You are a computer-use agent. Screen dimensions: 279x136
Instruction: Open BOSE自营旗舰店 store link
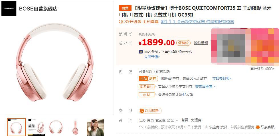[x=38, y=9]
